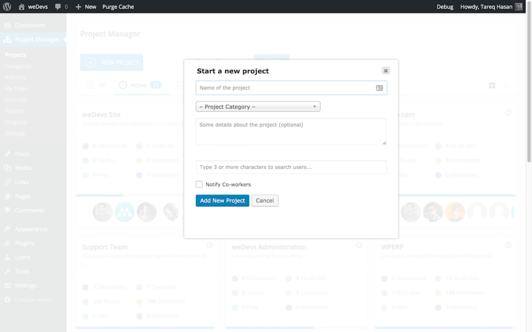Click the New (+) icon in the toolbar
The height and width of the screenshot is (332, 532).
[79, 7]
